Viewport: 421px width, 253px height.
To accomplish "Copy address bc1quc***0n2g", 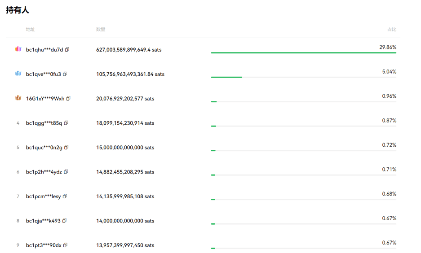I will [66, 147].
